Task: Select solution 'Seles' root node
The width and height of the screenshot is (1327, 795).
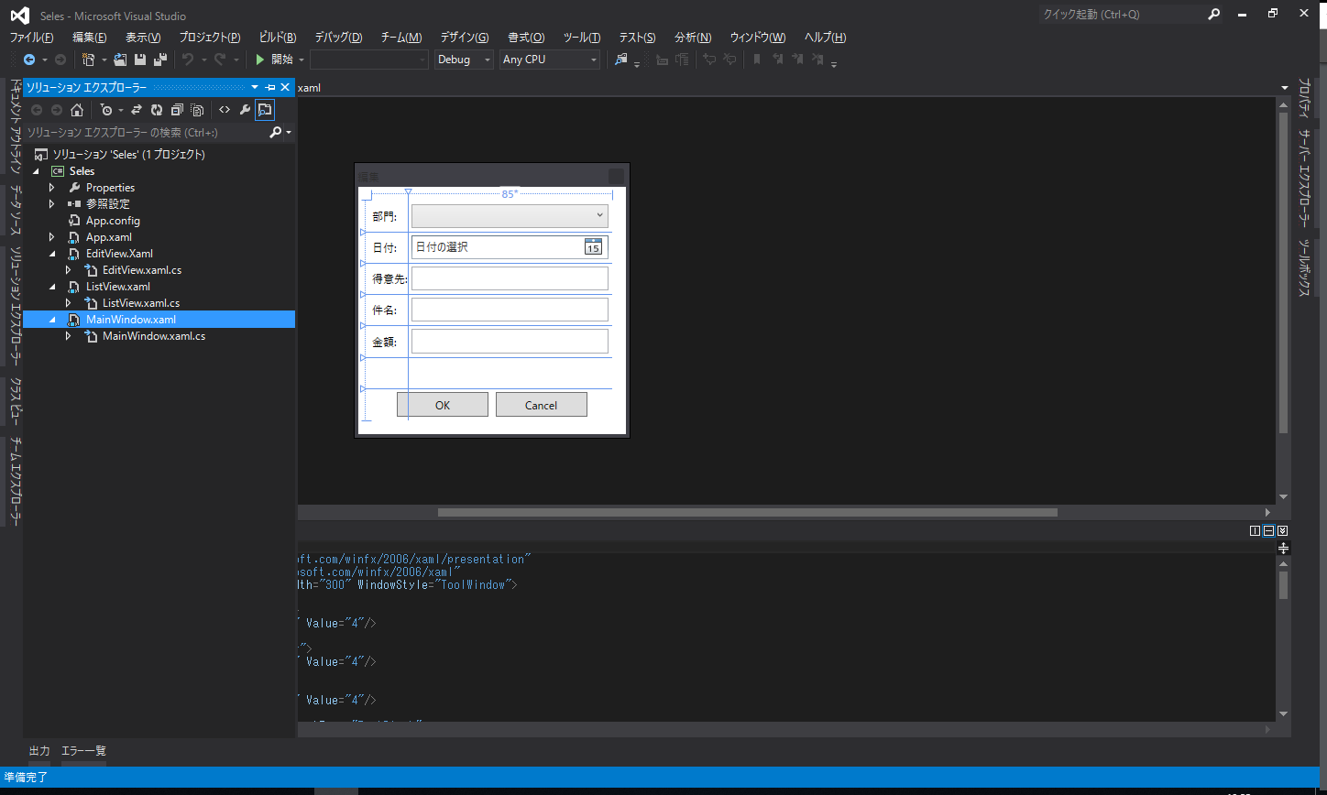Action: click(x=128, y=155)
